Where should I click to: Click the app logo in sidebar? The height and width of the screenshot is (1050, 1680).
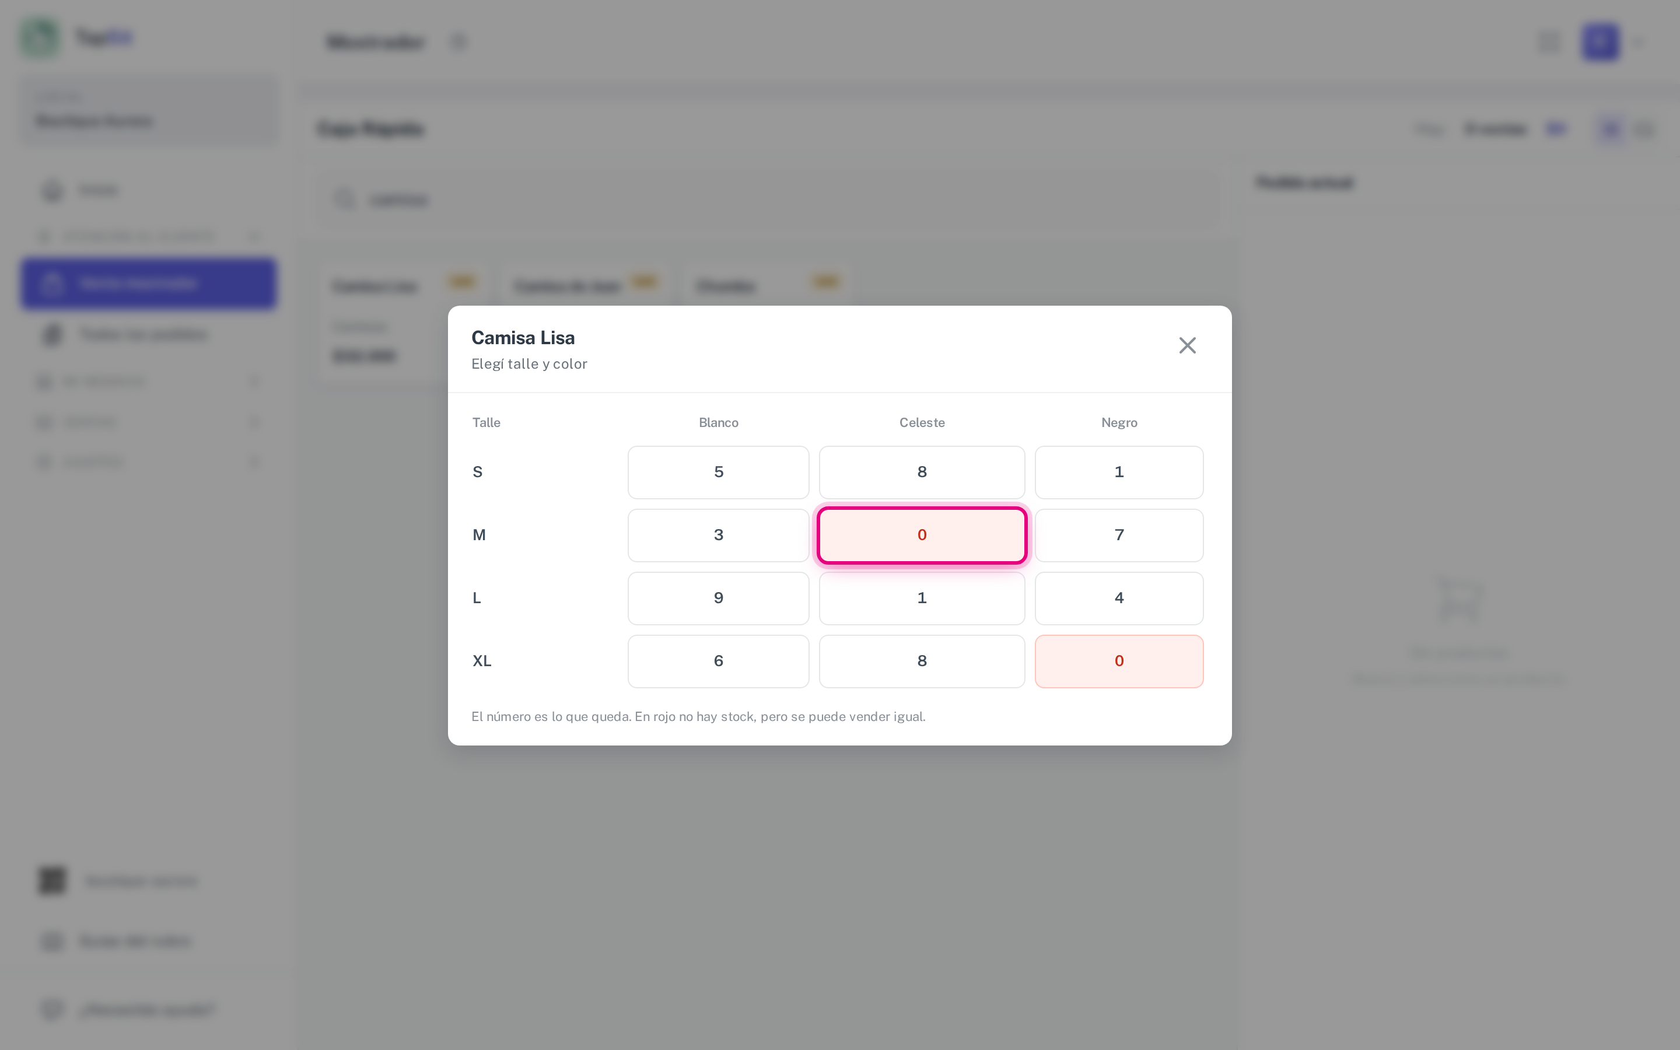coord(40,37)
